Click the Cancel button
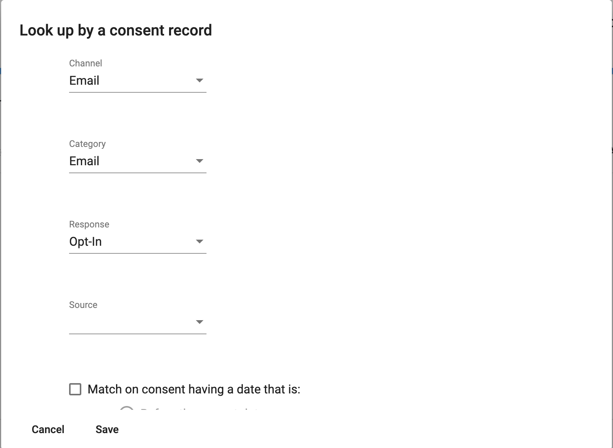 [x=48, y=429]
